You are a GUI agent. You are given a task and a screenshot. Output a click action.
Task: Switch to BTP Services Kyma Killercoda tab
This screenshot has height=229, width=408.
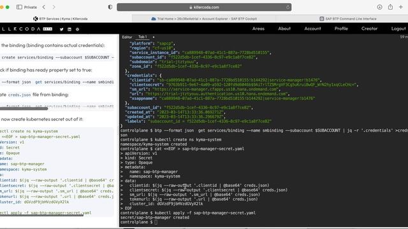[61, 18]
